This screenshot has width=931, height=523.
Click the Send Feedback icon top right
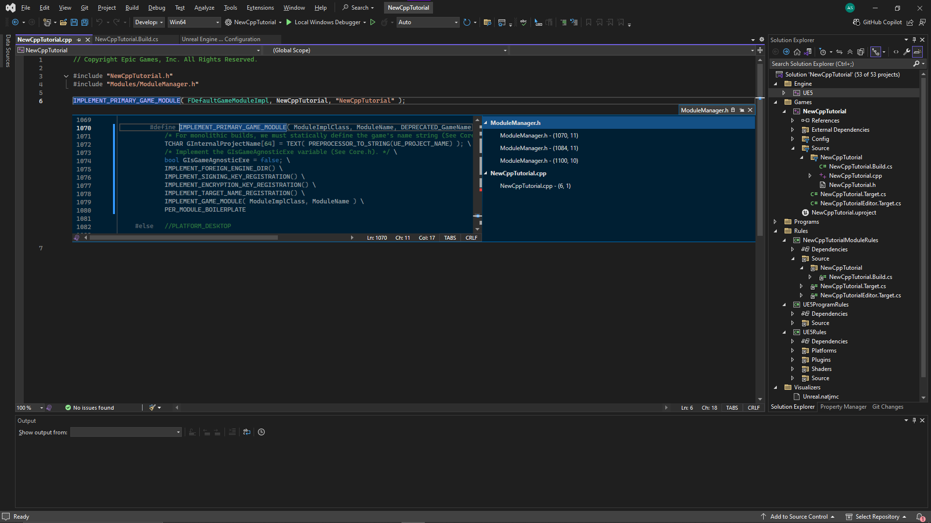[922, 22]
